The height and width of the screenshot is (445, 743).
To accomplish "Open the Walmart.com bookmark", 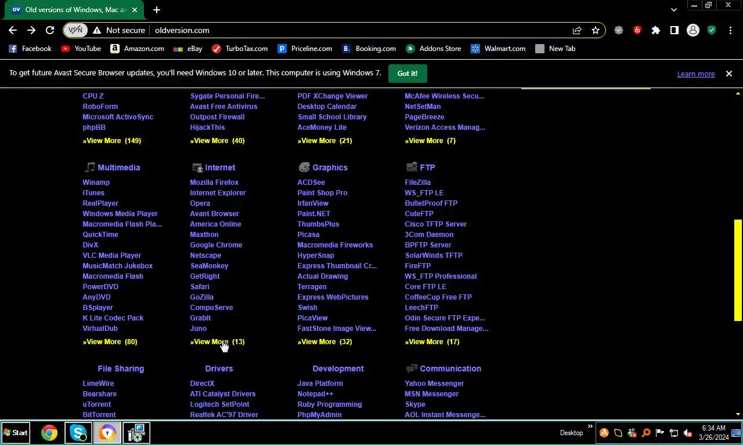I will tap(498, 49).
